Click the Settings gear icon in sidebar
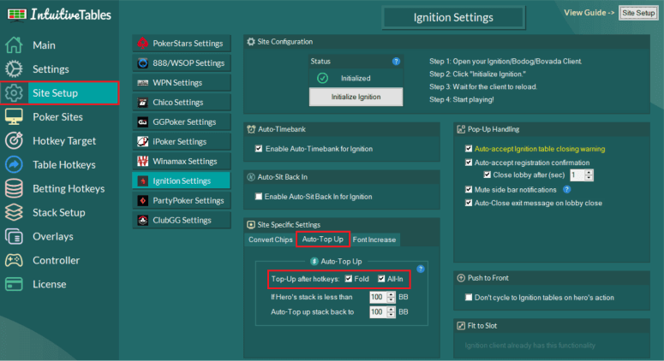Viewport: 664px width, 361px height. 14,69
